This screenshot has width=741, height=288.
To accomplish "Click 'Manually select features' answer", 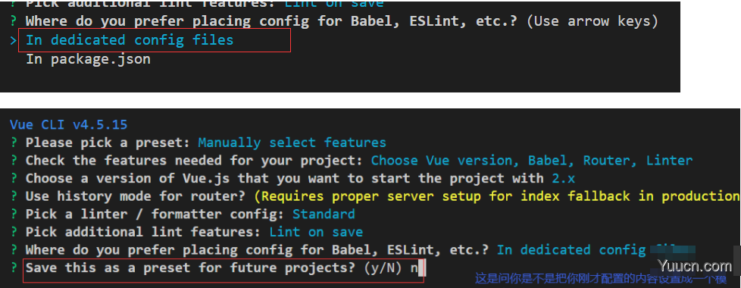I will coord(292,142).
